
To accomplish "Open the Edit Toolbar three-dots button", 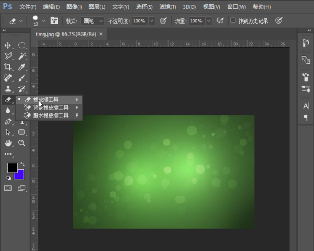I will click(x=8, y=154).
